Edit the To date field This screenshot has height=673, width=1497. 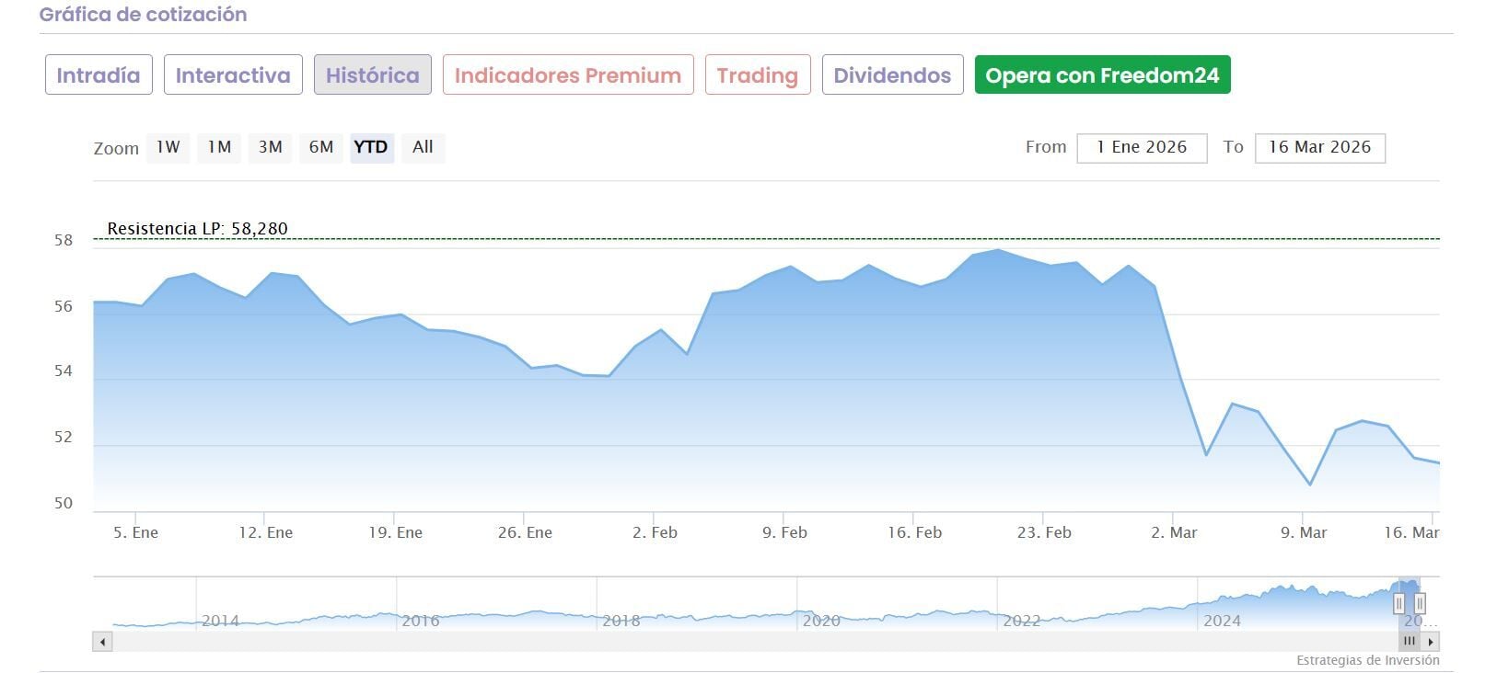(1319, 148)
